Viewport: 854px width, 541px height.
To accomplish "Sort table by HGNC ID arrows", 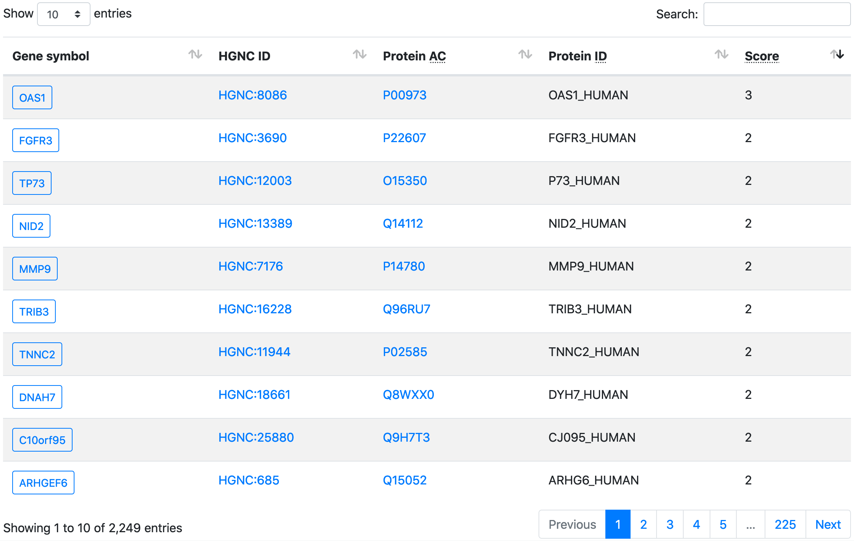I will 359,55.
